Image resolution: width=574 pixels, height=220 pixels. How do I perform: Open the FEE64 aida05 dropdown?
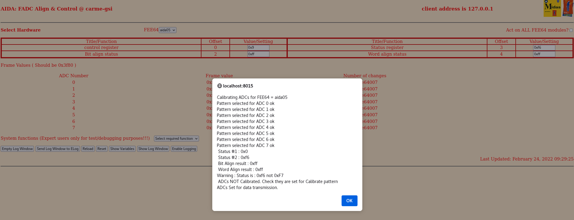167,30
